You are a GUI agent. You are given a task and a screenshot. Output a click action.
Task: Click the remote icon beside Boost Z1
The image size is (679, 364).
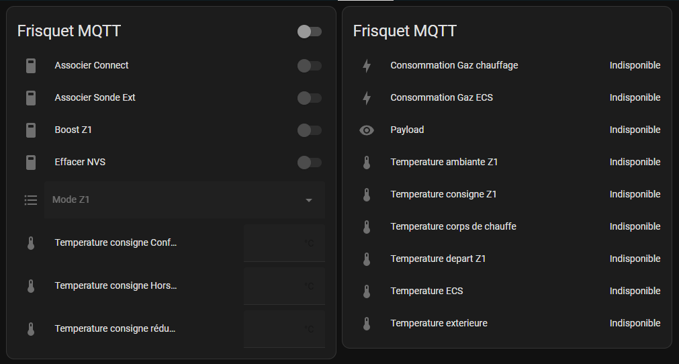31,130
